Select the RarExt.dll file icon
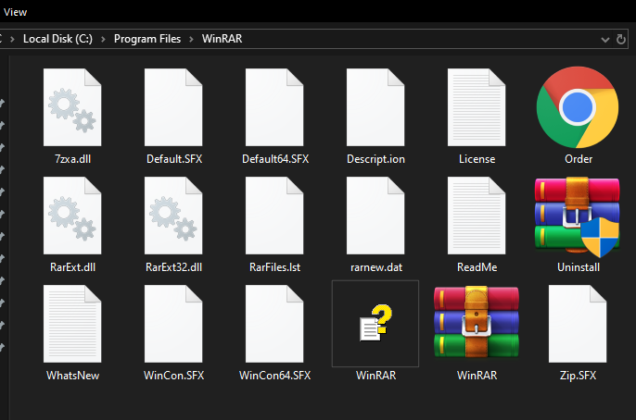The width and height of the screenshot is (636, 420). [x=72, y=216]
